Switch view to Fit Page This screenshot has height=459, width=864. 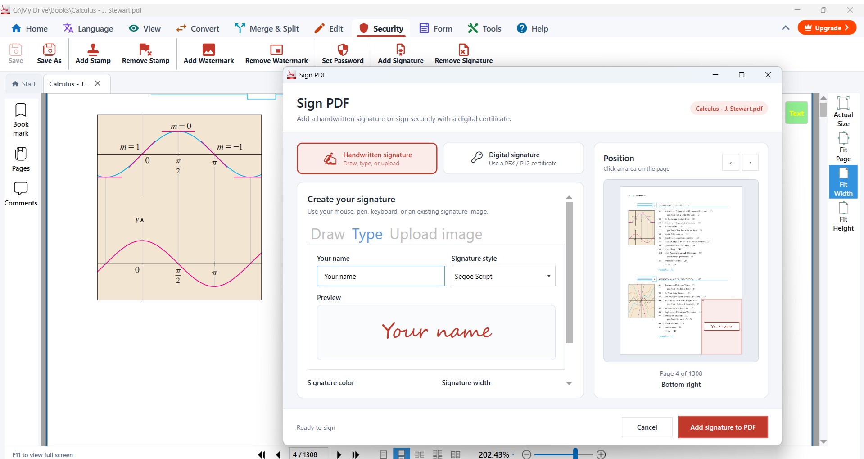click(x=843, y=147)
